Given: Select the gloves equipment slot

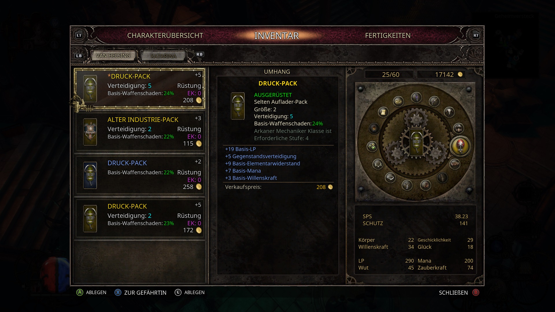Looking at the screenshot, I should coord(442,178).
